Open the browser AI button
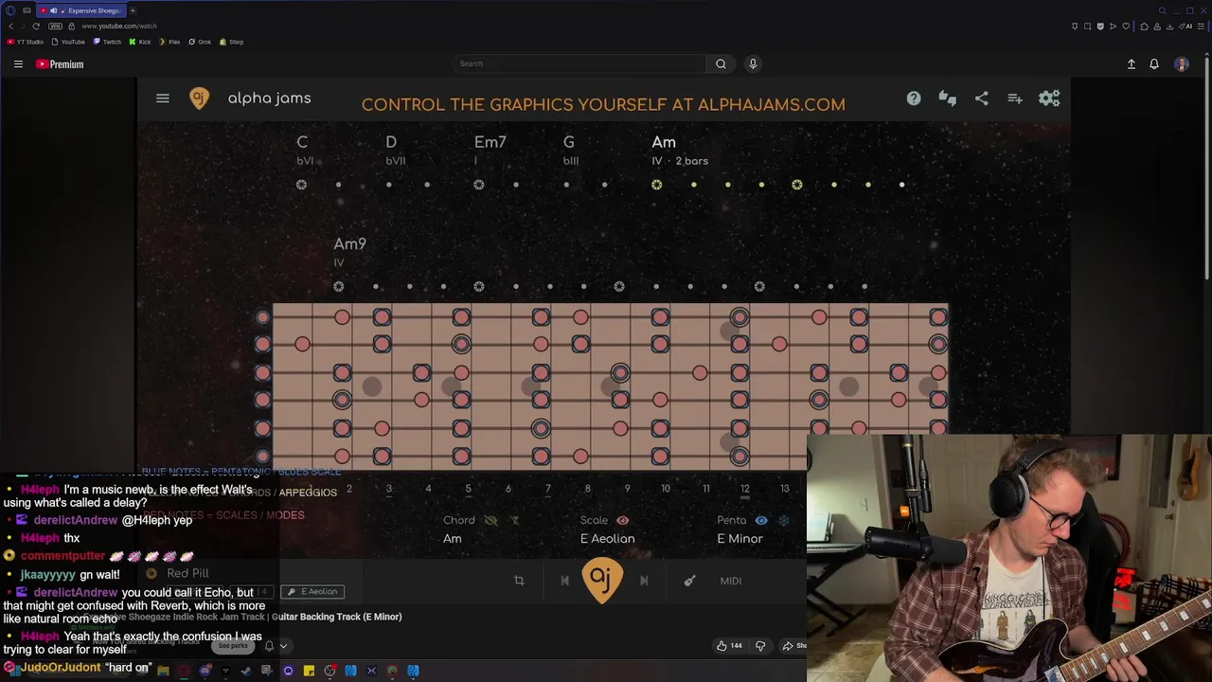 (x=1187, y=27)
